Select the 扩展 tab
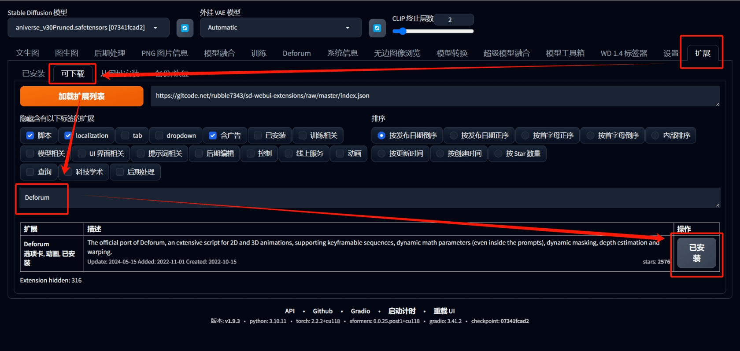The image size is (740, 351). (x=703, y=53)
